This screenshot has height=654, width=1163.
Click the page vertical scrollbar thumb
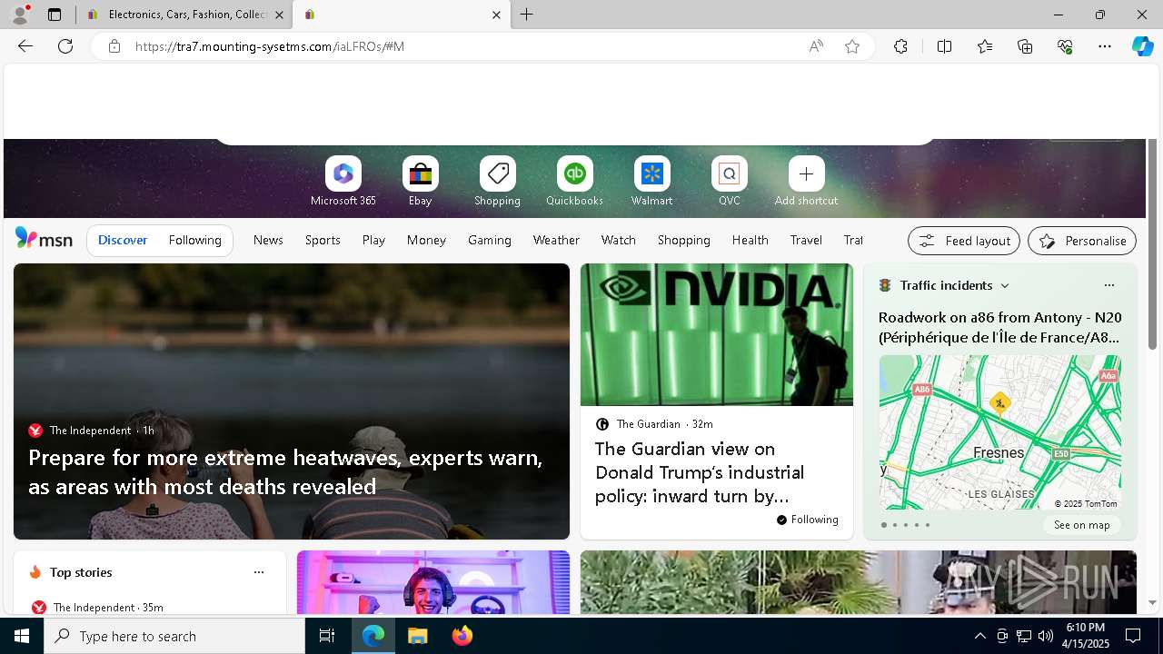tap(1152, 243)
